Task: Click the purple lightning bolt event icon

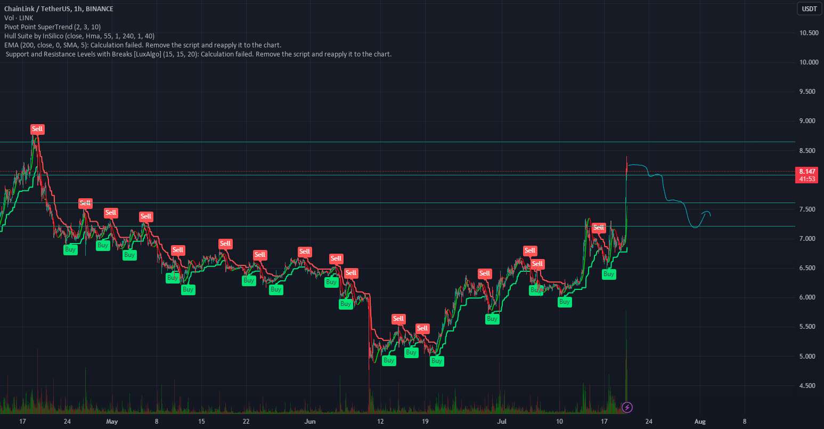Action: pyautogui.click(x=627, y=408)
